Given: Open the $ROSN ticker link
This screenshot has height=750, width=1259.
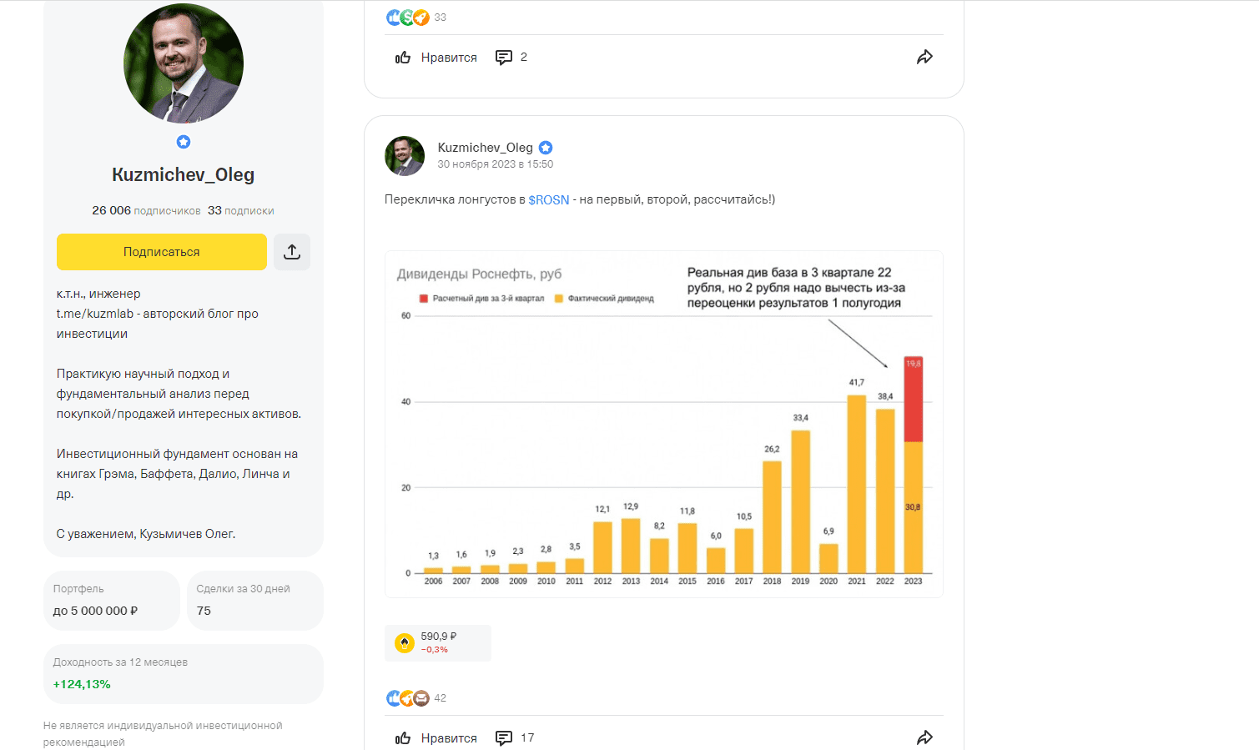Looking at the screenshot, I should 549,200.
